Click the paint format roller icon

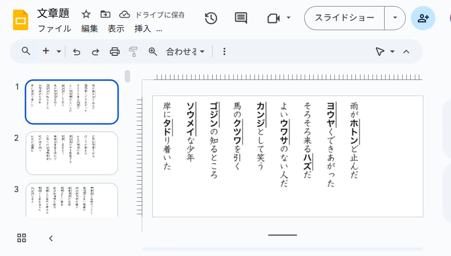(133, 52)
